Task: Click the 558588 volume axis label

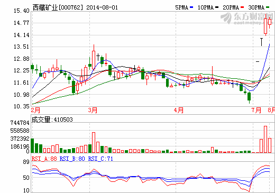Action: click(x=20, y=131)
